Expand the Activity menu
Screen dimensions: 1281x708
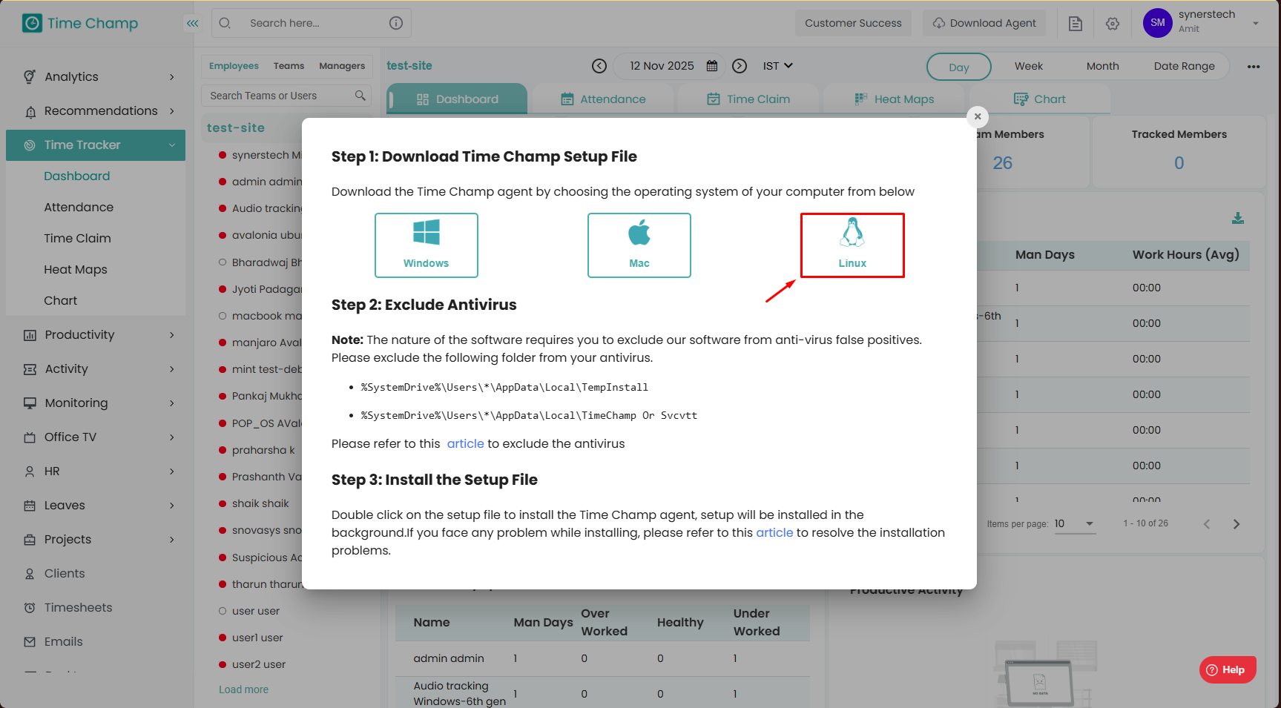tap(96, 368)
